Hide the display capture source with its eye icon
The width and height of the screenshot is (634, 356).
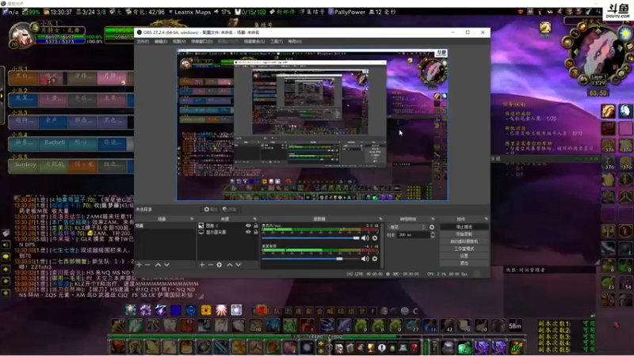point(248,232)
